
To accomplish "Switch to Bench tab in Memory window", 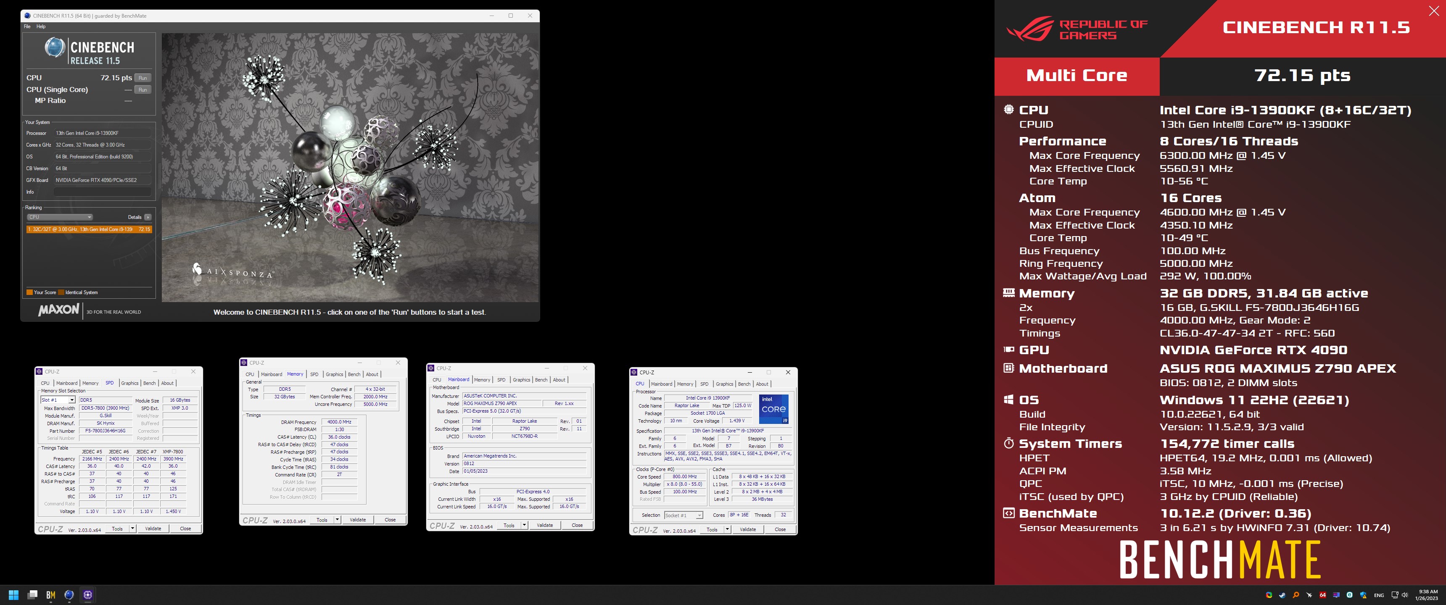I will click(354, 374).
